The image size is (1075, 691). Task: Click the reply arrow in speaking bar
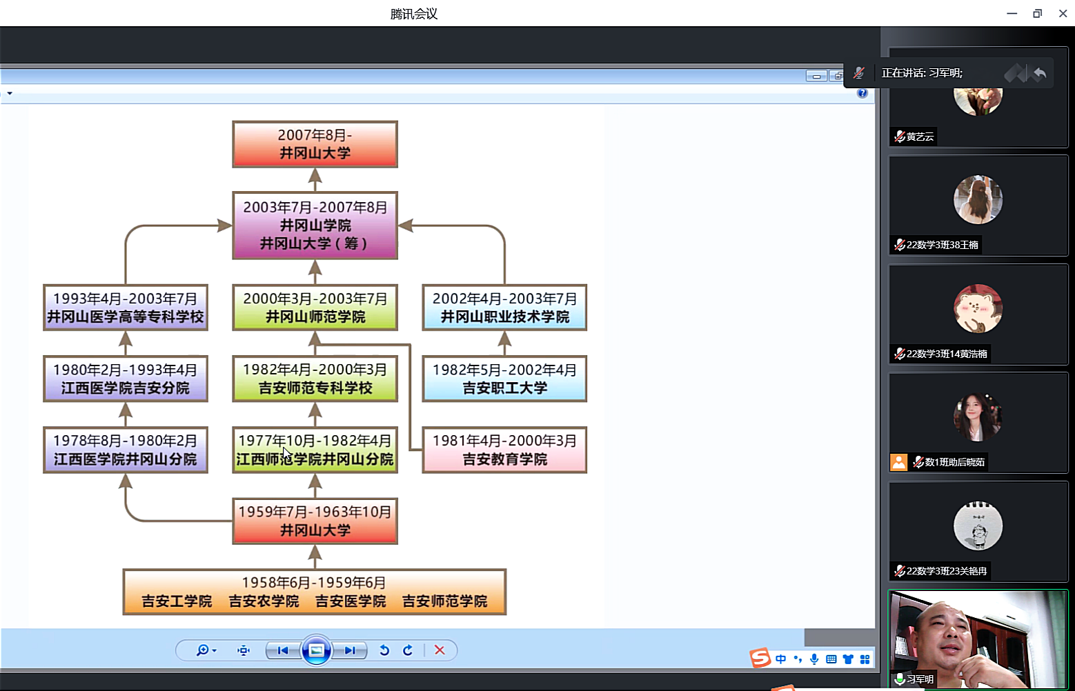pos(1040,73)
